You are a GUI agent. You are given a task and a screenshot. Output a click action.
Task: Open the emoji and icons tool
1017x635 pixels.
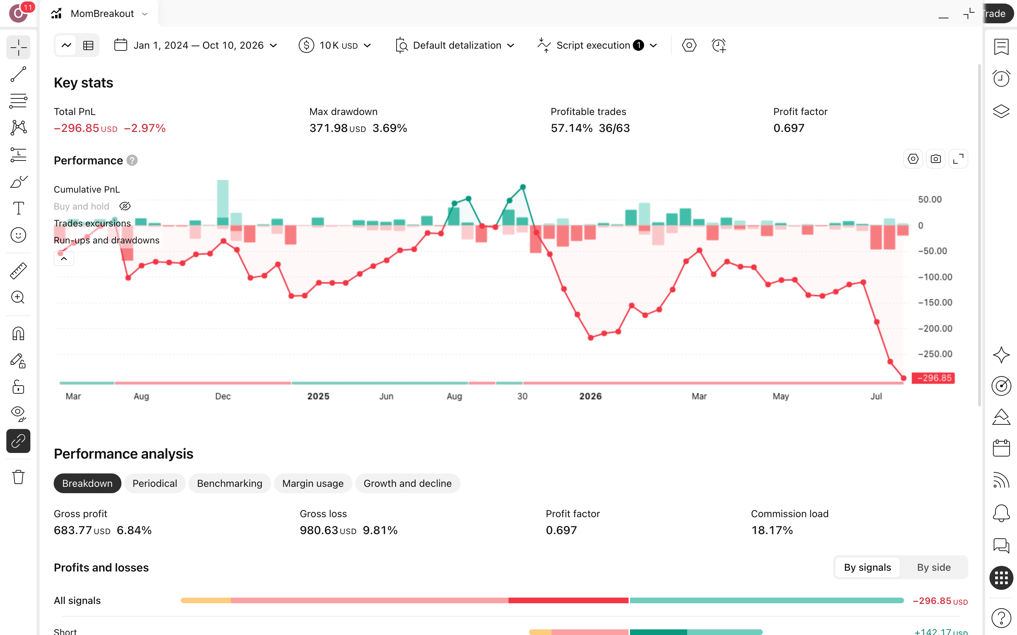[x=18, y=235]
